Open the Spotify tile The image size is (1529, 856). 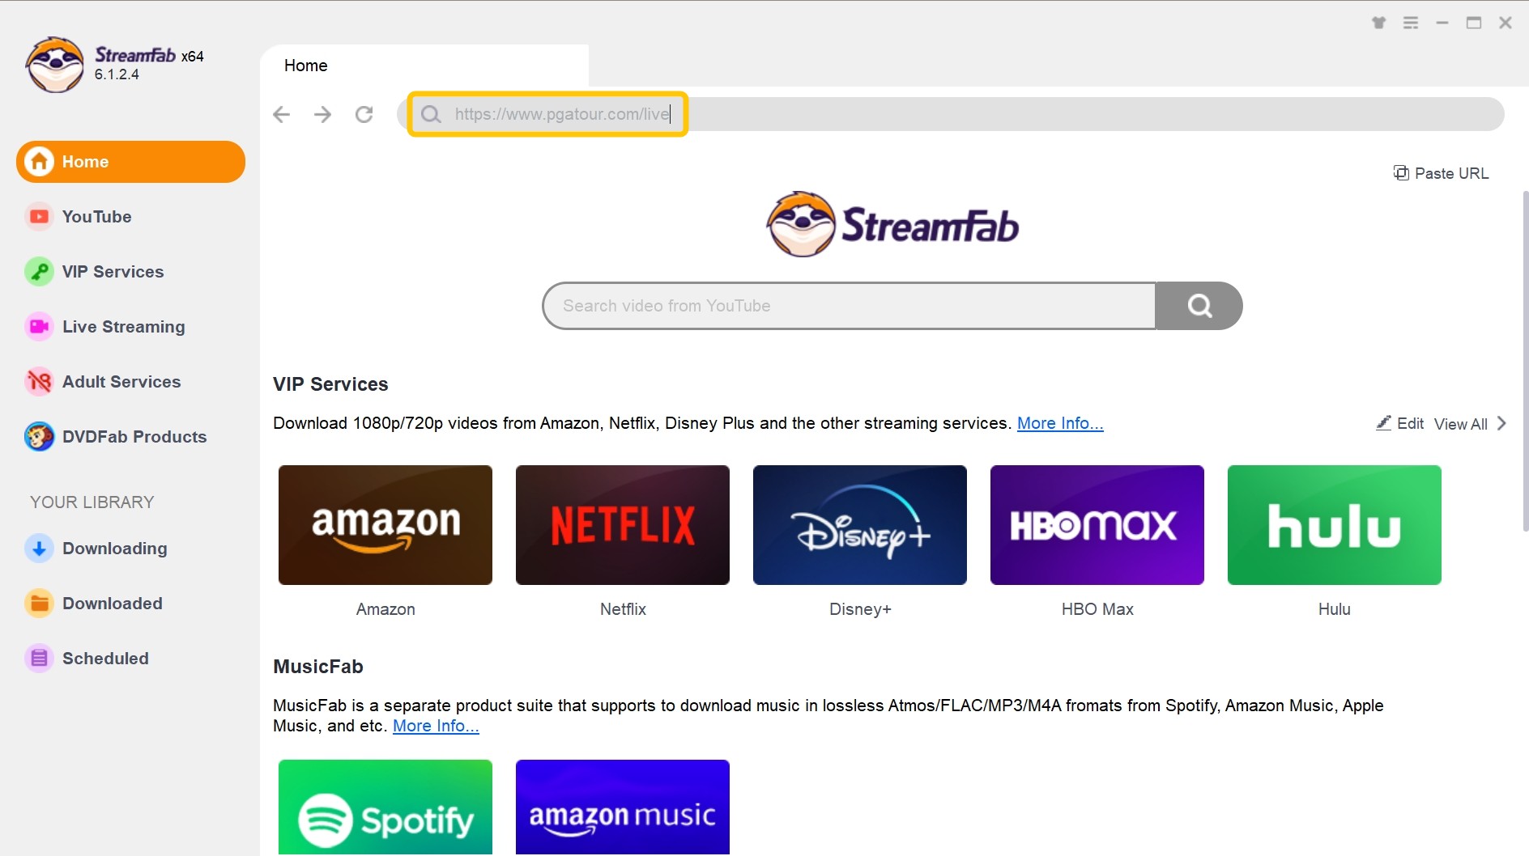tap(385, 807)
